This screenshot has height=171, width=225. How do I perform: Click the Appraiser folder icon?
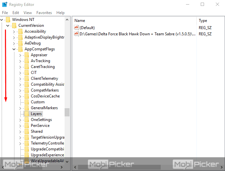click(27, 55)
